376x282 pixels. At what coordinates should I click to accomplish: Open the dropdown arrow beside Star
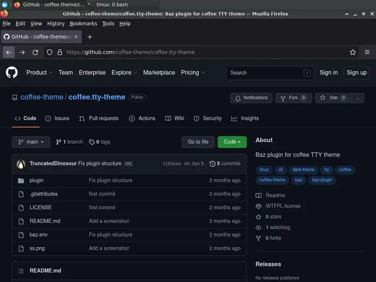[x=358, y=98]
